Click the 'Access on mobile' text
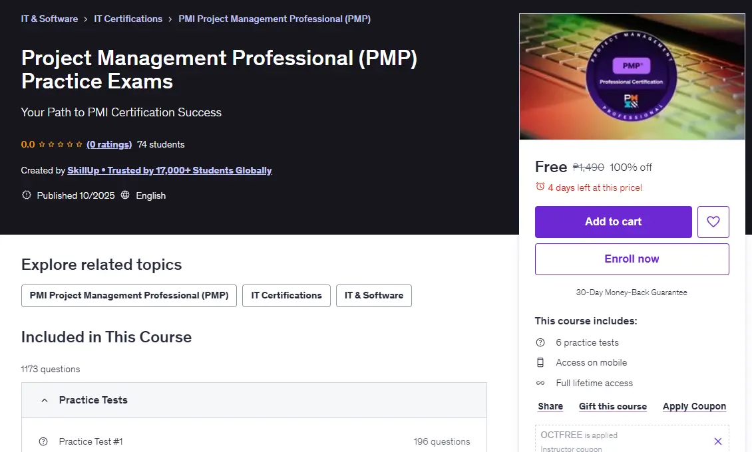The height and width of the screenshot is (452, 752). coord(592,362)
